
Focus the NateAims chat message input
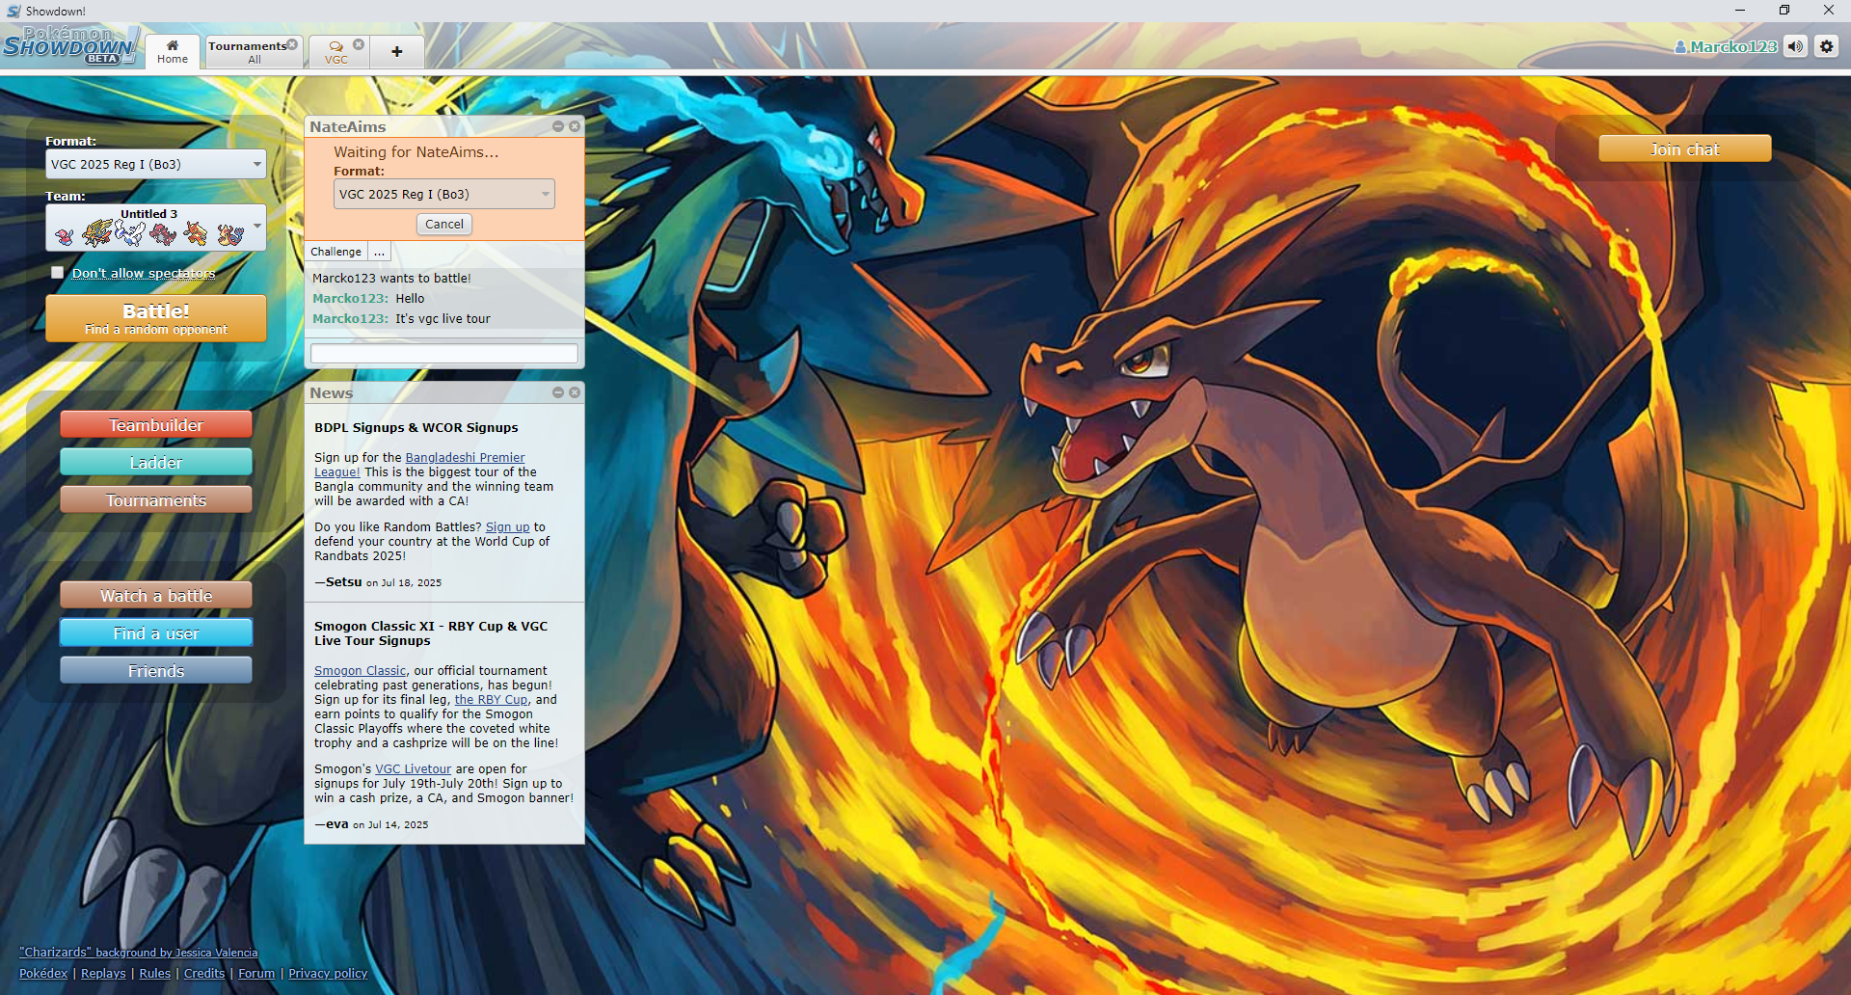pos(444,354)
